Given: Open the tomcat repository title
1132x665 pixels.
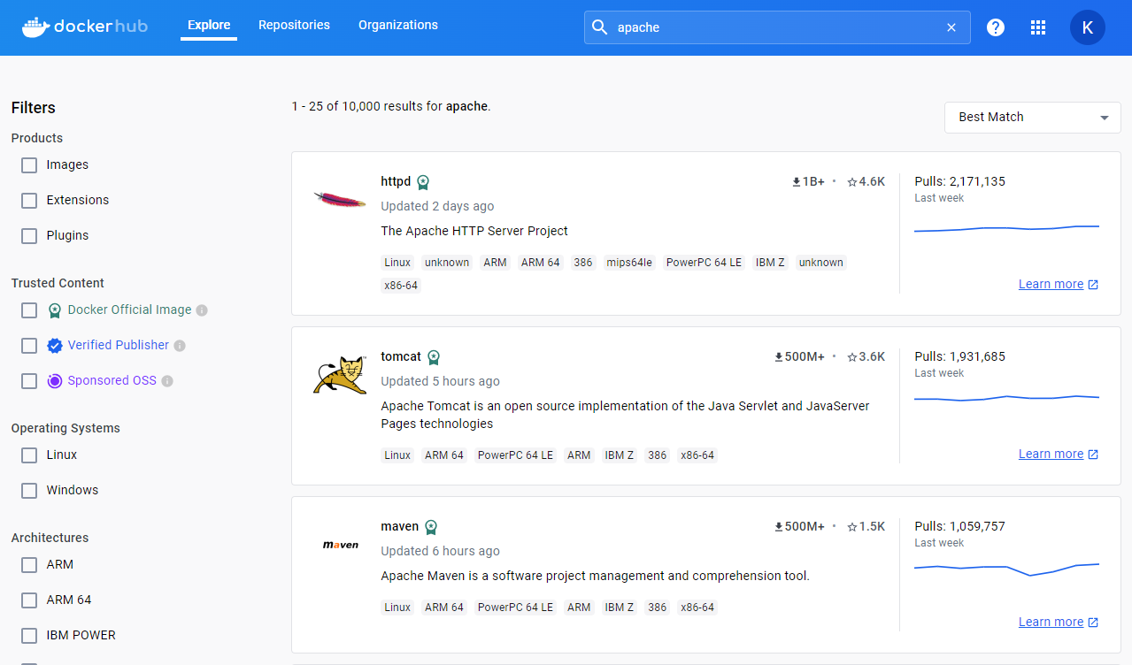Looking at the screenshot, I should pyautogui.click(x=401, y=356).
